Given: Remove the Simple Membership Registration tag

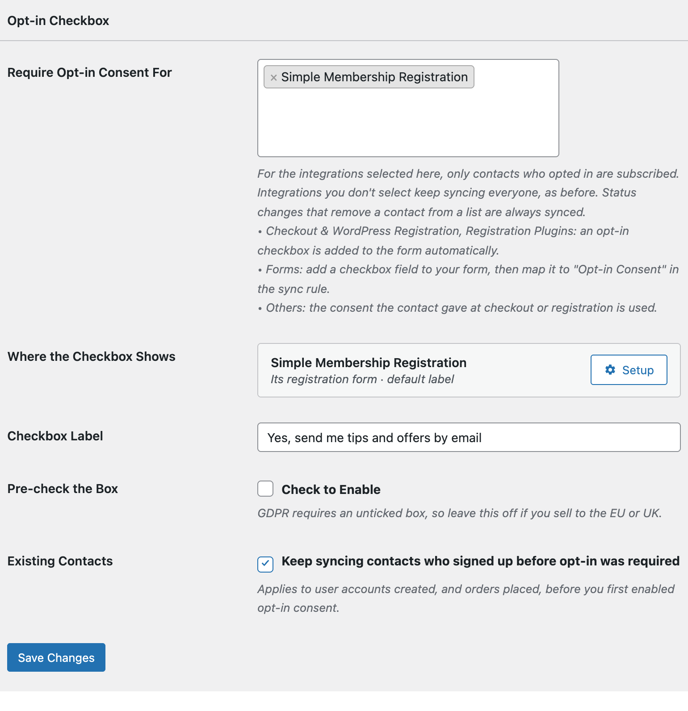Looking at the screenshot, I should (274, 77).
